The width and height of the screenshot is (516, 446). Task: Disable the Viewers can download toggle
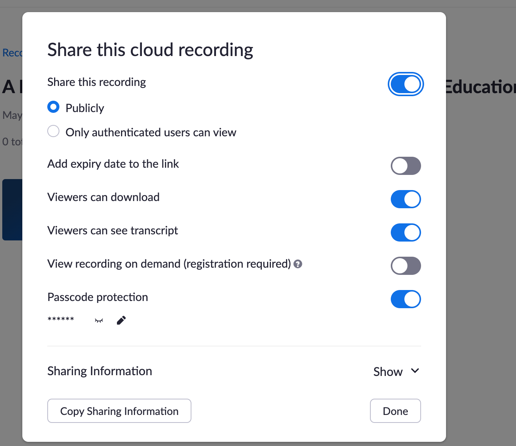point(406,199)
